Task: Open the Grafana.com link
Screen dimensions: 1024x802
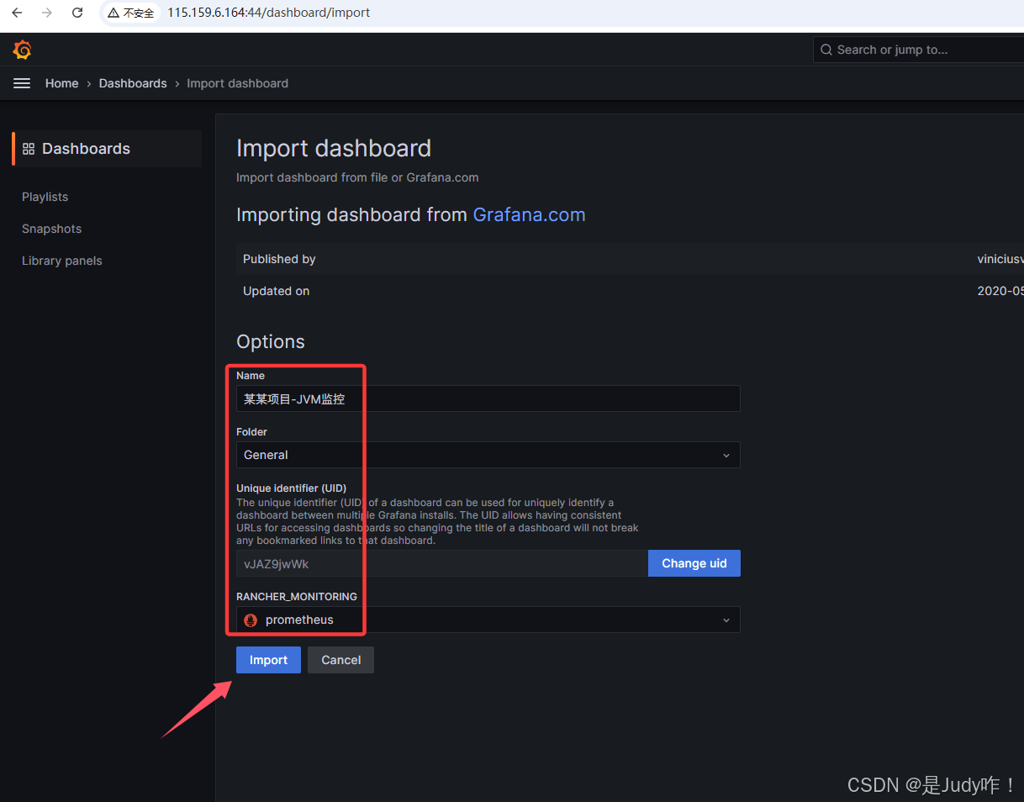Action: click(x=529, y=214)
